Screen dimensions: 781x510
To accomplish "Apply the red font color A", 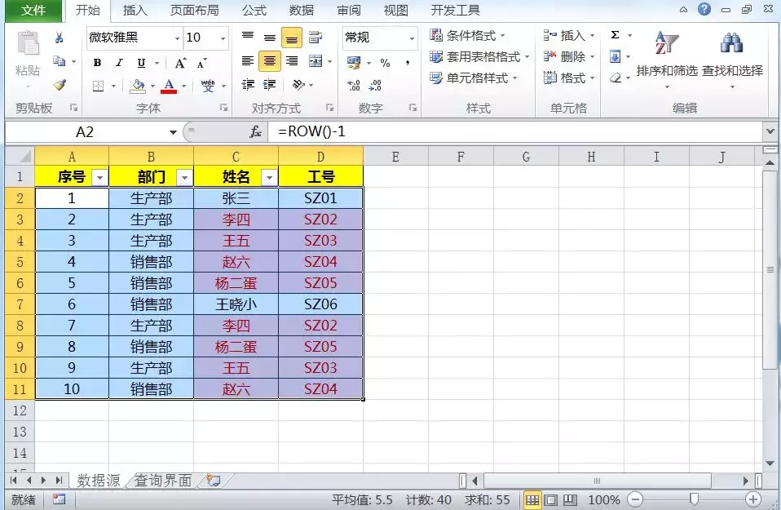I will [169, 86].
